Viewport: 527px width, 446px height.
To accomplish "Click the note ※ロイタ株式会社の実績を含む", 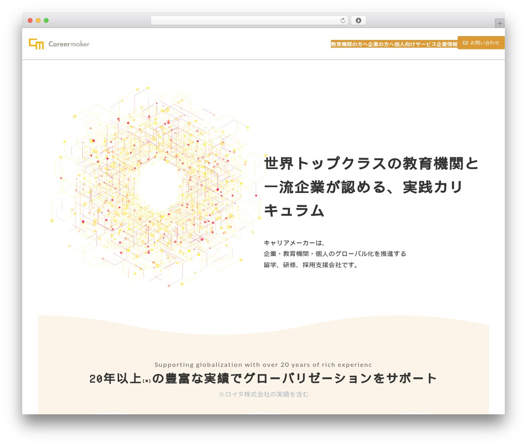I will click(263, 394).
